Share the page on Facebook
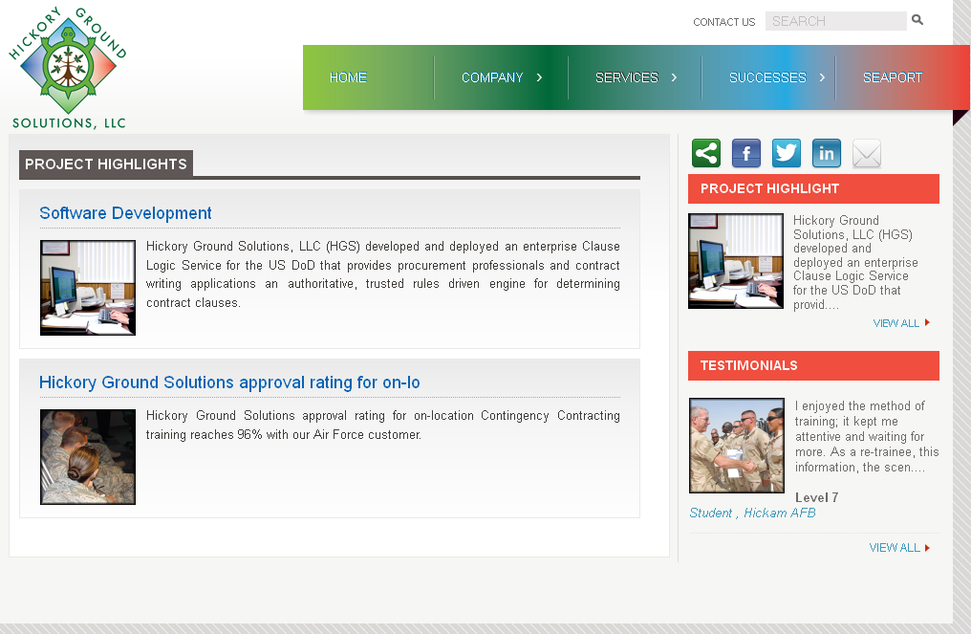Viewport: 971px width, 634px height. (746, 153)
